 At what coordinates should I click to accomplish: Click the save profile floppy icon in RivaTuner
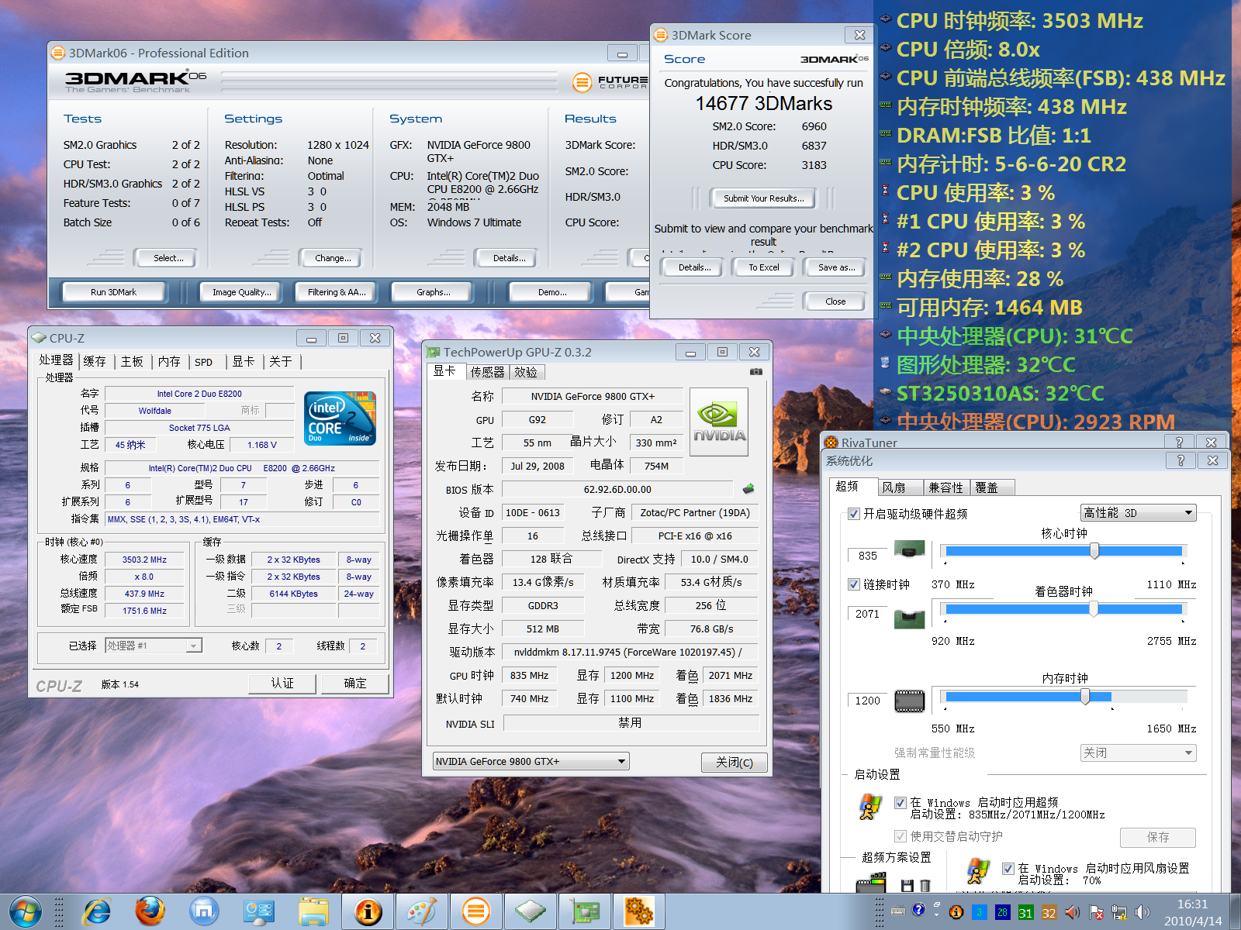coord(907,885)
